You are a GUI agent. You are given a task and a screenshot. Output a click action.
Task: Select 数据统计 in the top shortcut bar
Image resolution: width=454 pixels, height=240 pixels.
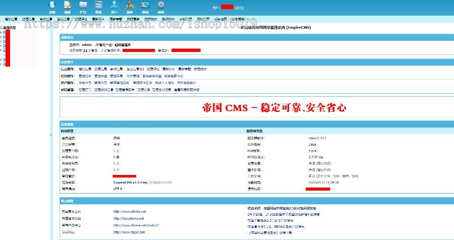coord(150,19)
